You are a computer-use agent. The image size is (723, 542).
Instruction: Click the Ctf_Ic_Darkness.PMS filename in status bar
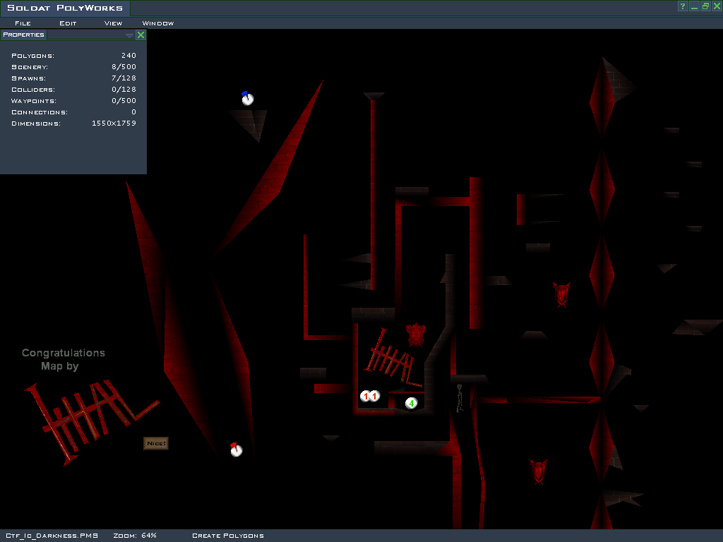52,536
